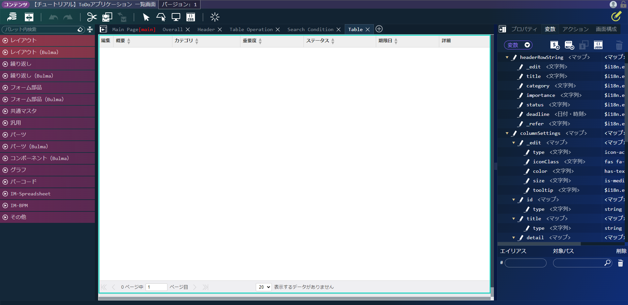Expand the フォーム部品 palette category

click(x=47, y=88)
